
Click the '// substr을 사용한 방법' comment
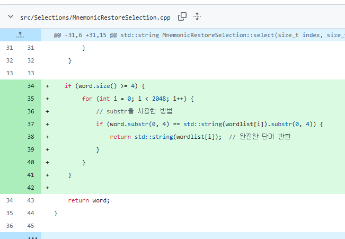pos(134,111)
